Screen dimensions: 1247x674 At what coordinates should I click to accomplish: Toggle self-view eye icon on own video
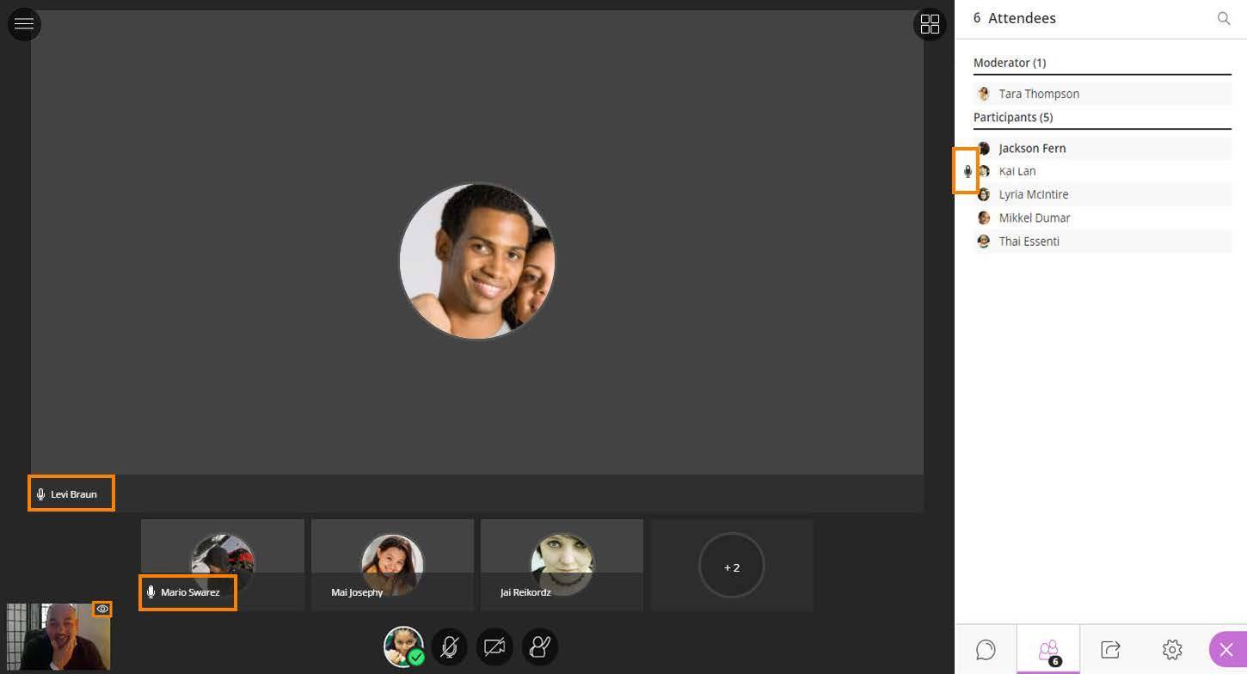tap(102, 609)
